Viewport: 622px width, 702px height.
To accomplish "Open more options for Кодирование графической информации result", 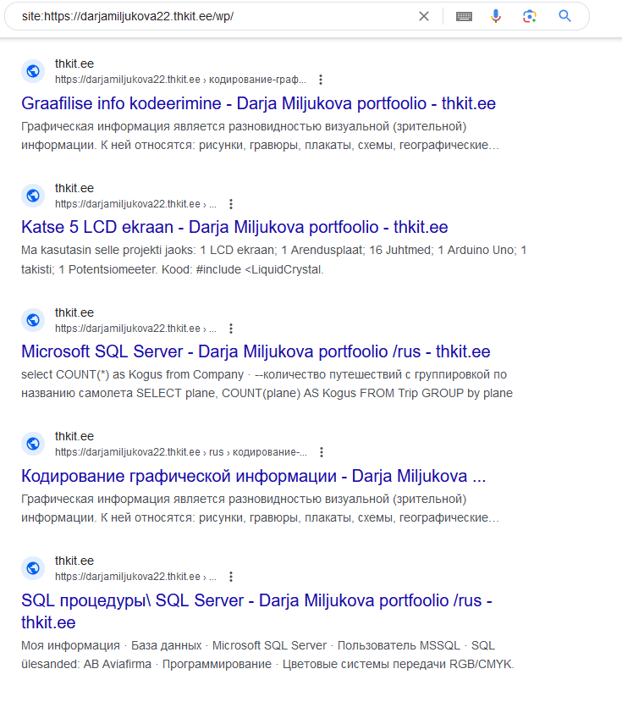I will tap(322, 452).
